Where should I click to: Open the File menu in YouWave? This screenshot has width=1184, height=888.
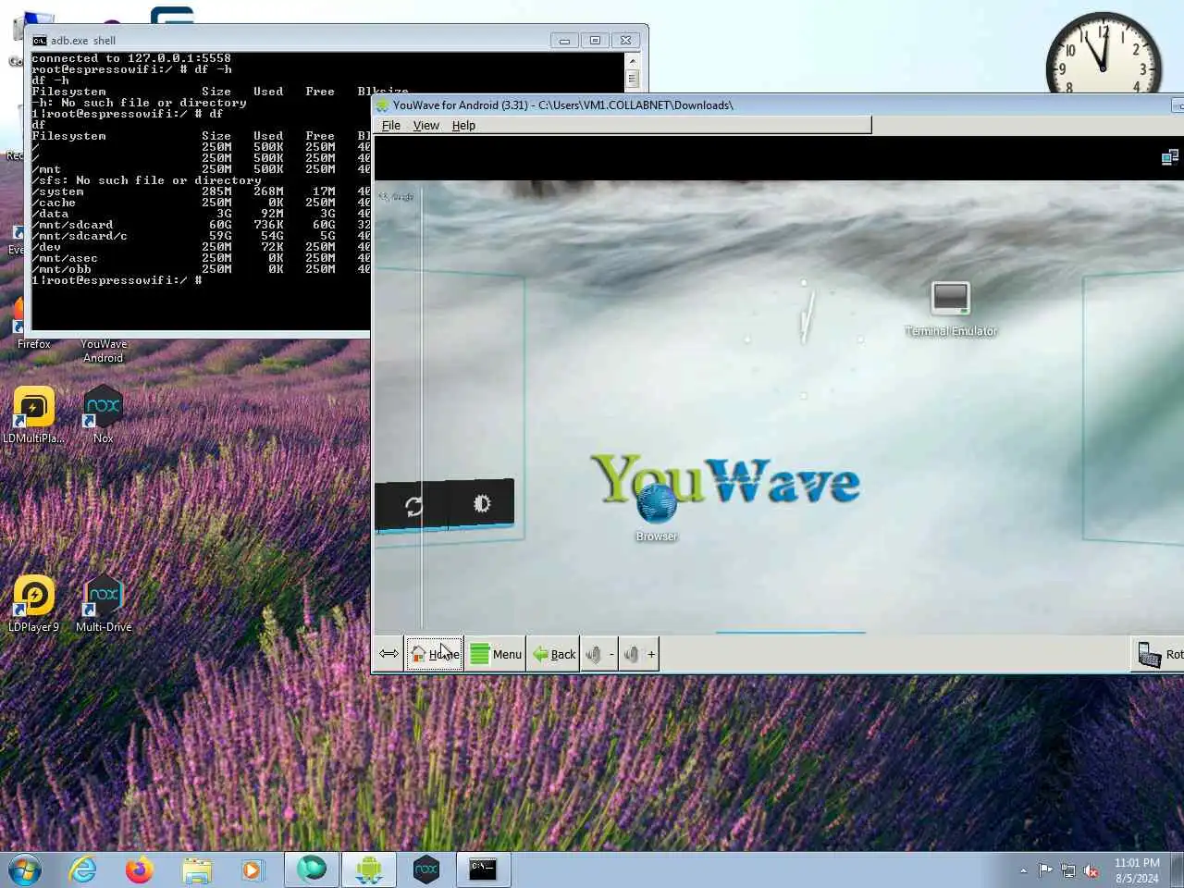pyautogui.click(x=391, y=125)
